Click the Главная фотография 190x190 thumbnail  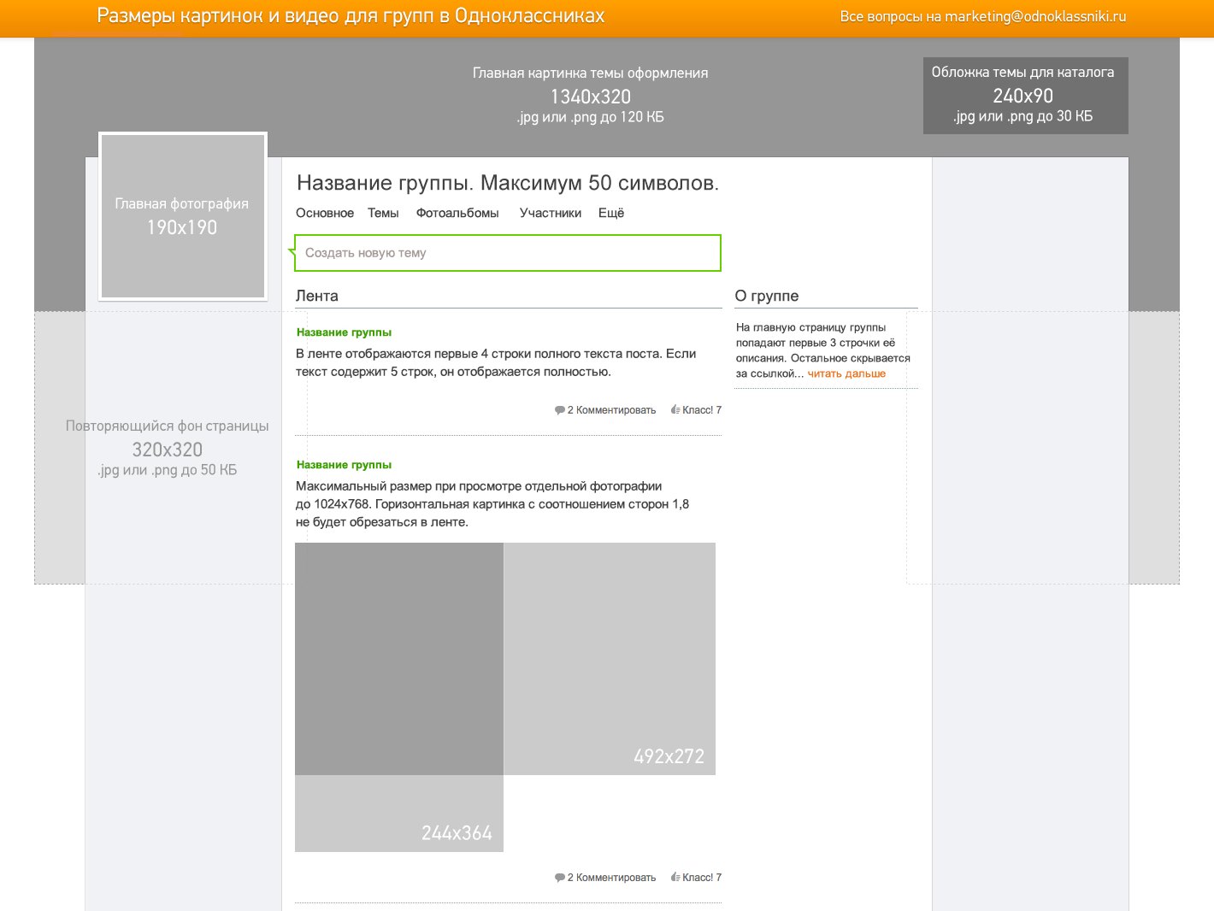click(183, 216)
